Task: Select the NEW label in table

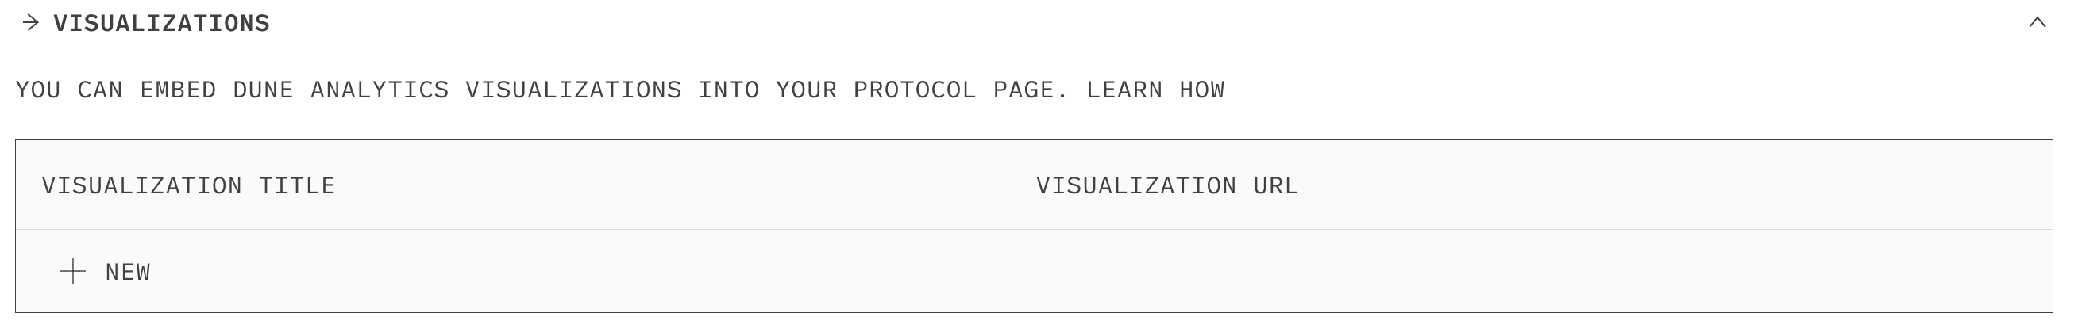Action: 128,273
